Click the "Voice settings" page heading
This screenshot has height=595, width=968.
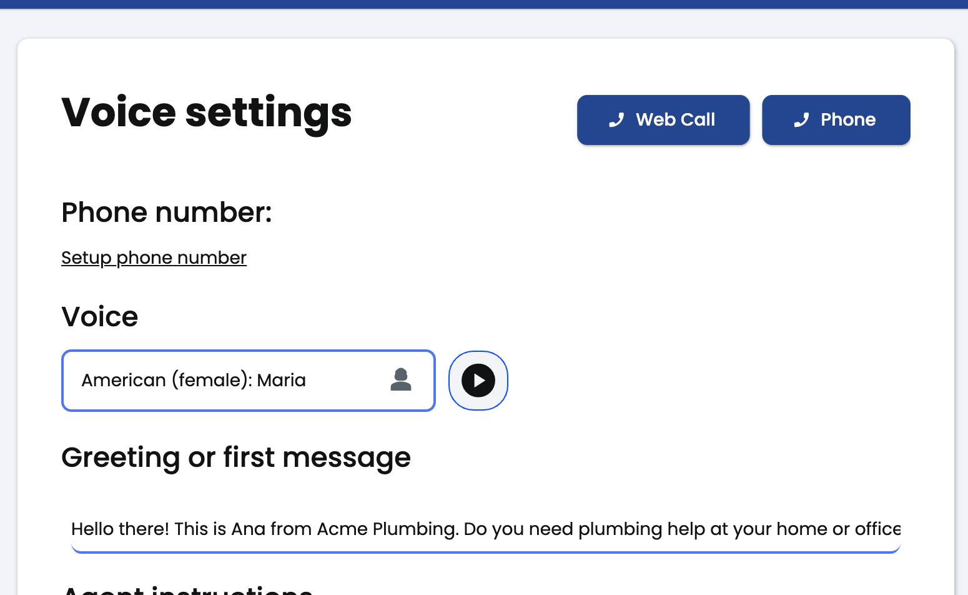tap(206, 112)
